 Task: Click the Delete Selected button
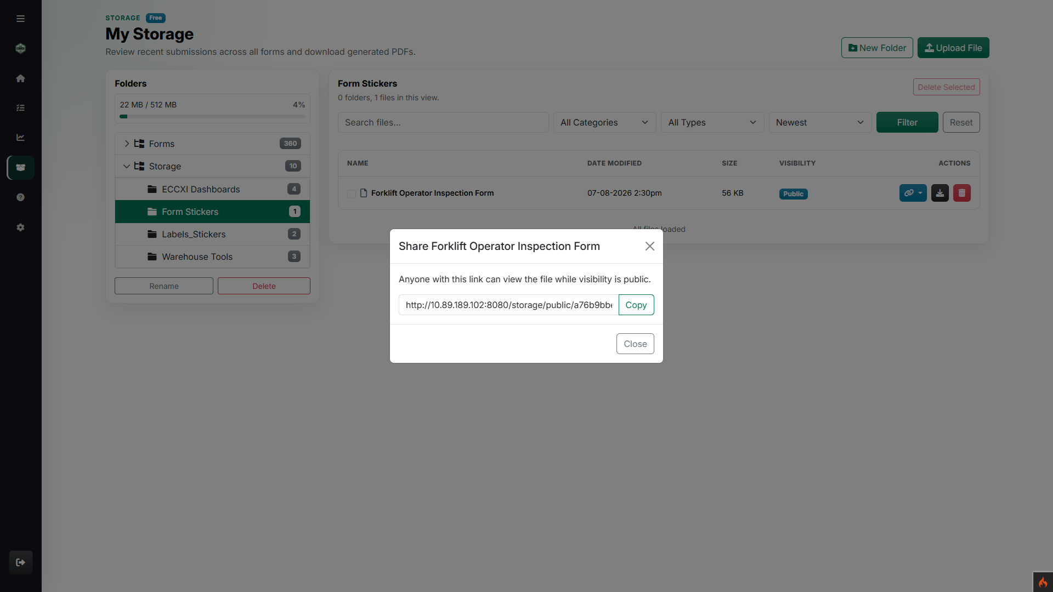point(946,87)
